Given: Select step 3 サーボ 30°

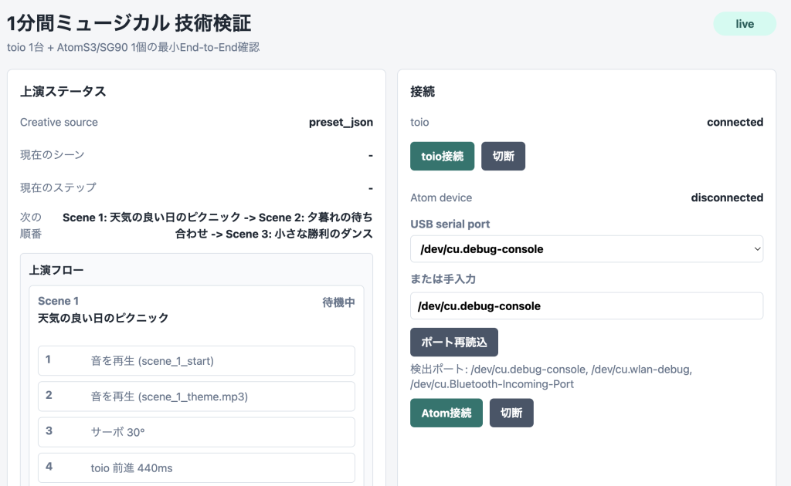Looking at the screenshot, I should (196, 432).
